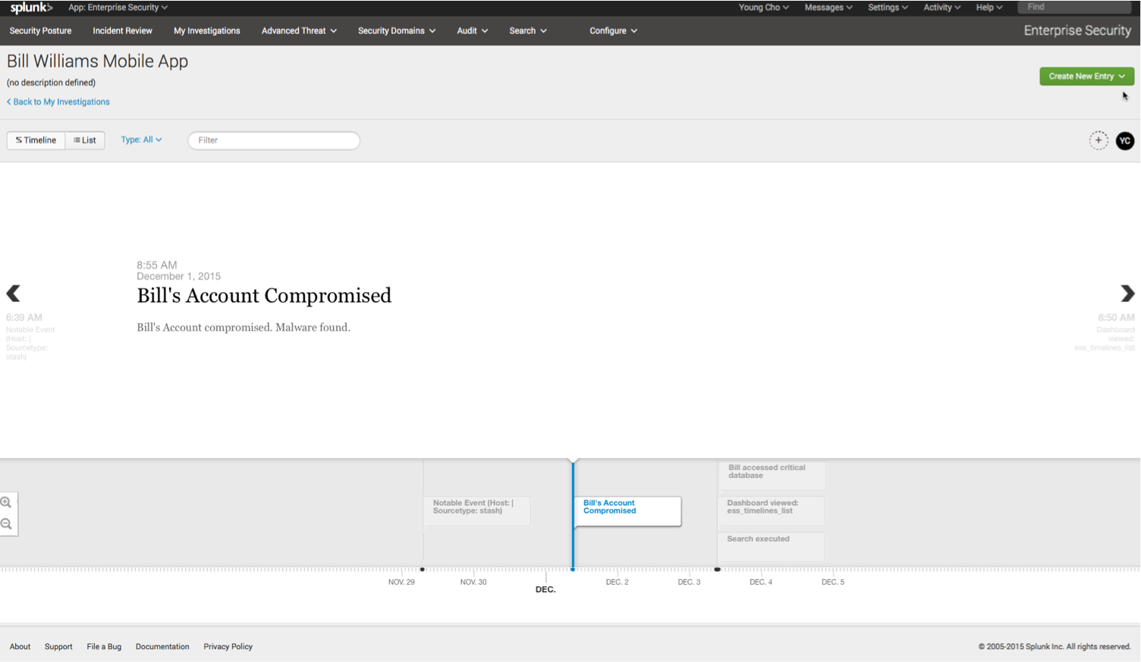This screenshot has width=1141, height=662.
Task: Add collaborator with the plus circle icon
Action: (1099, 140)
